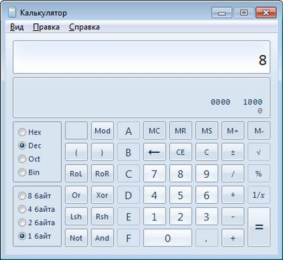Click the minus subtraction button
This screenshot has height=260, width=283.
pos(233,216)
